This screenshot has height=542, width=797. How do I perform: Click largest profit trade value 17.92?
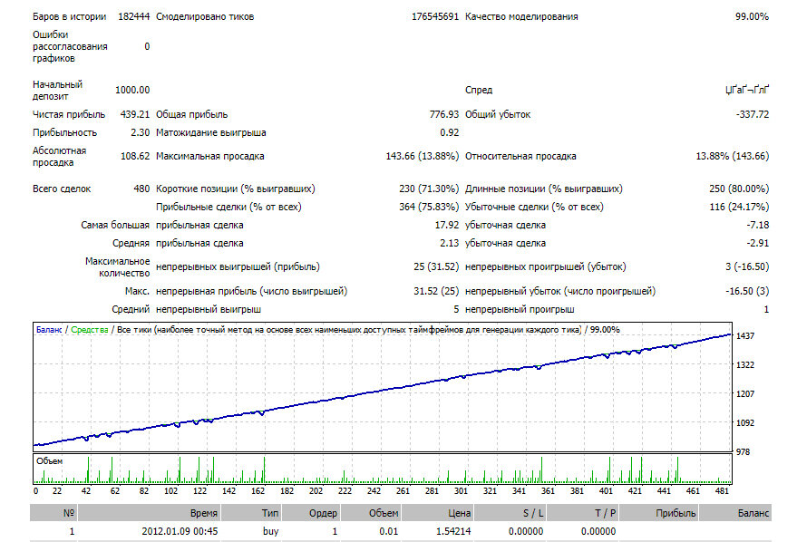click(x=447, y=225)
